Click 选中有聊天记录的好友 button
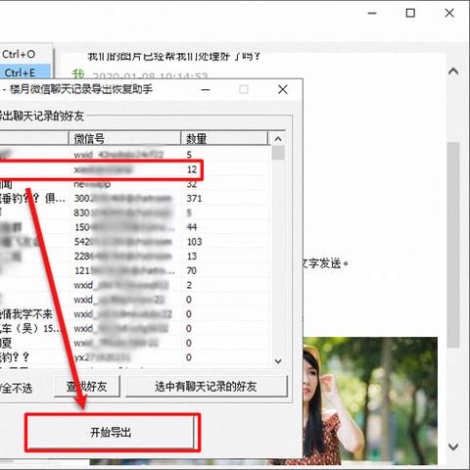Image resolution: width=470 pixels, height=470 pixels. tap(207, 387)
